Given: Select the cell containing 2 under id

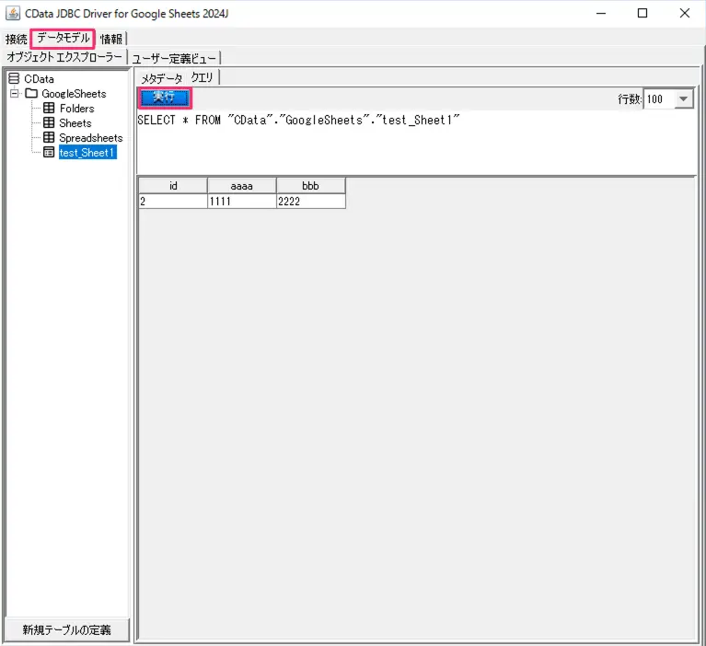Looking at the screenshot, I should click(173, 202).
